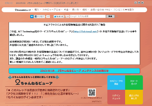Open the 2ch.tora3.net link
This screenshot has width=152, height=106.
pos(86,31)
